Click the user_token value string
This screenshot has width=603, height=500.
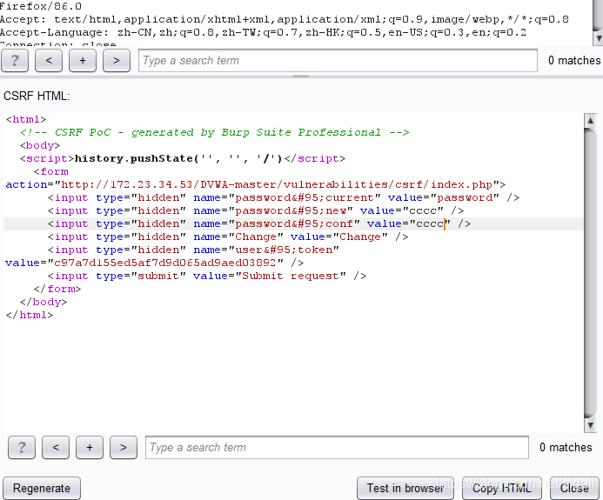point(165,263)
